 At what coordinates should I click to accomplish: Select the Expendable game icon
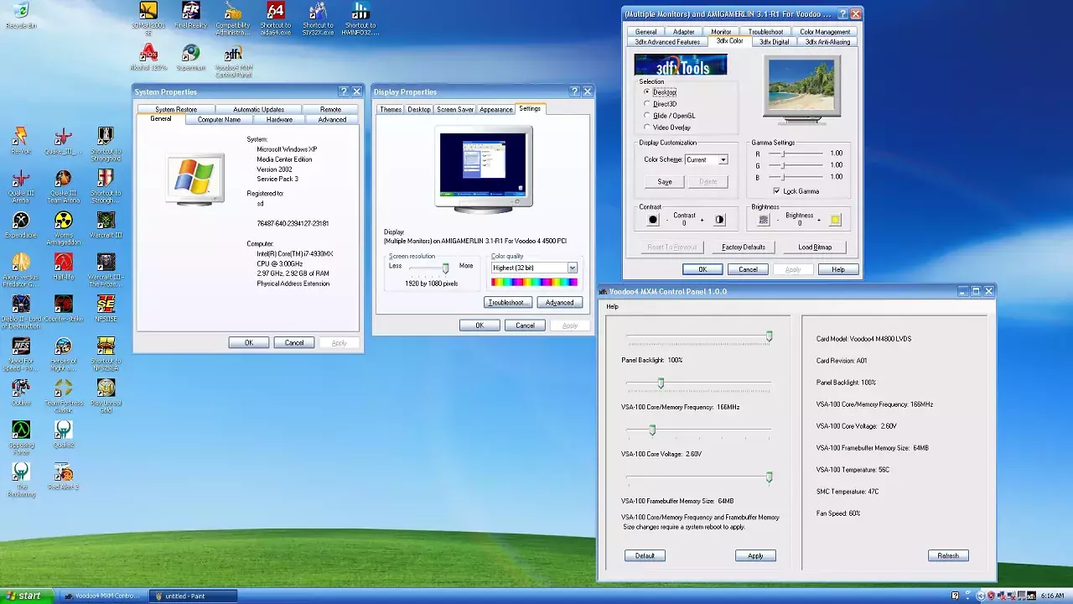[21, 225]
